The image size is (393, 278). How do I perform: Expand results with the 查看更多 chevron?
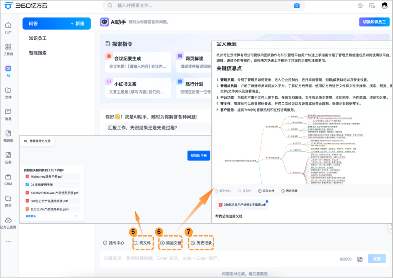pos(77,216)
